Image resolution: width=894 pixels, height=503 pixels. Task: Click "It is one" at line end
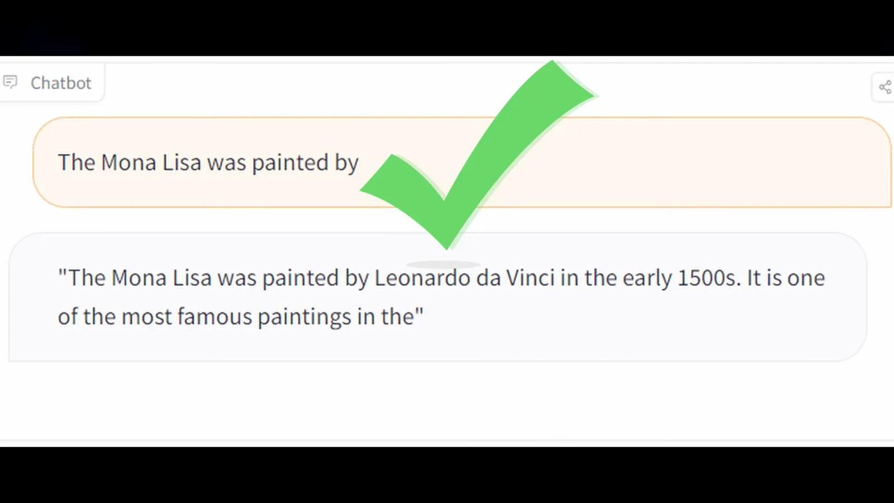786,278
